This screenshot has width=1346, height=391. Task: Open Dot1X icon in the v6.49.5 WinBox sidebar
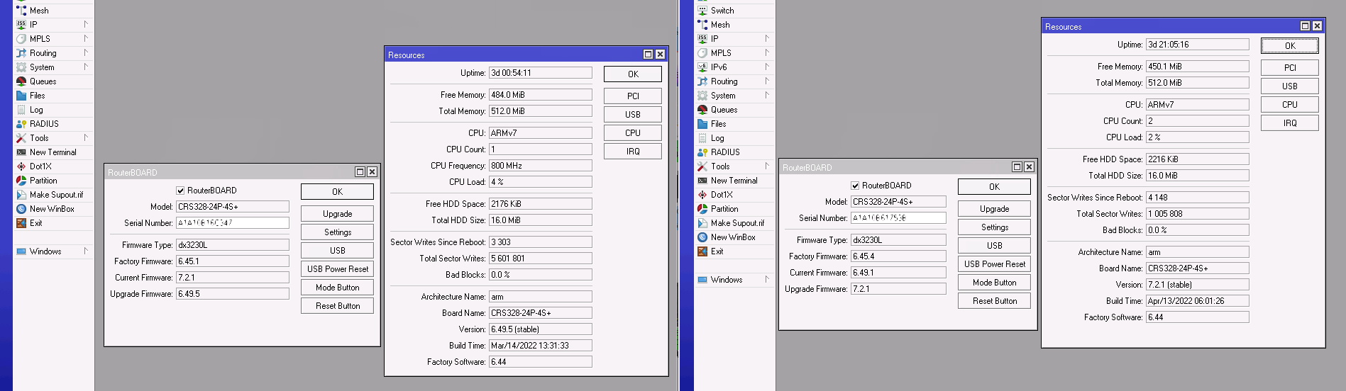point(21,166)
